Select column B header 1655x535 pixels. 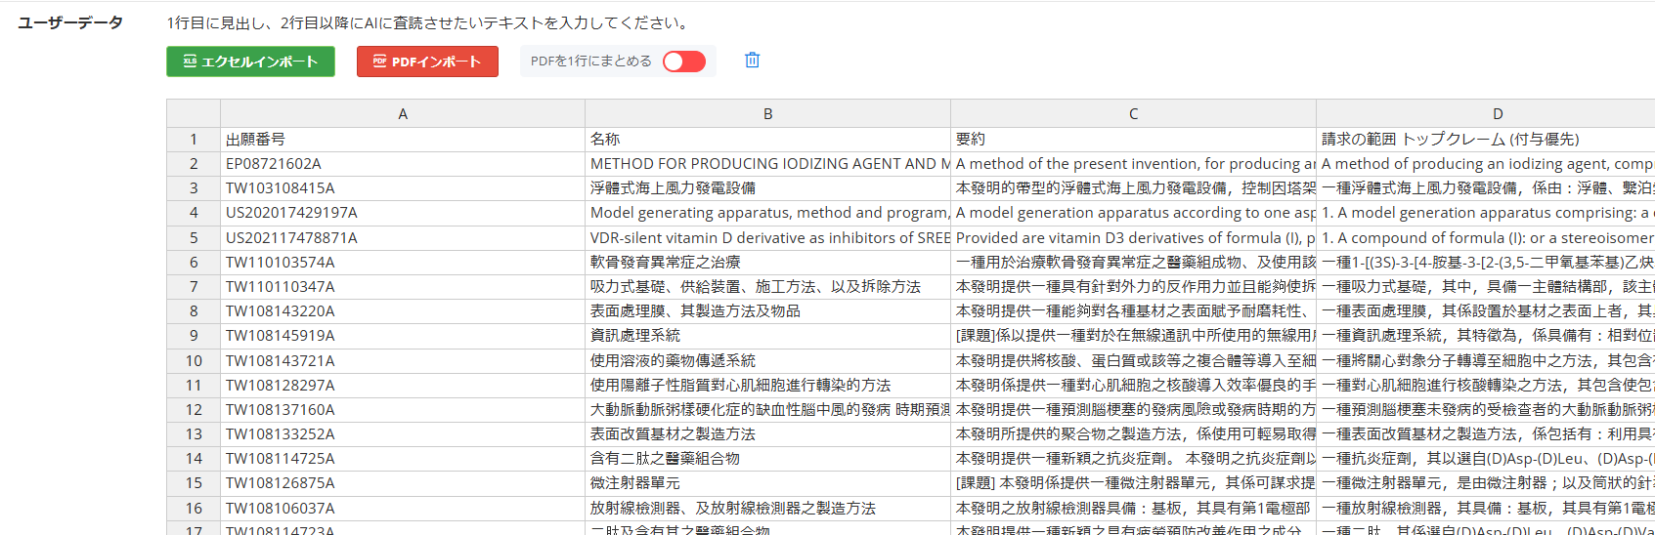[767, 114]
